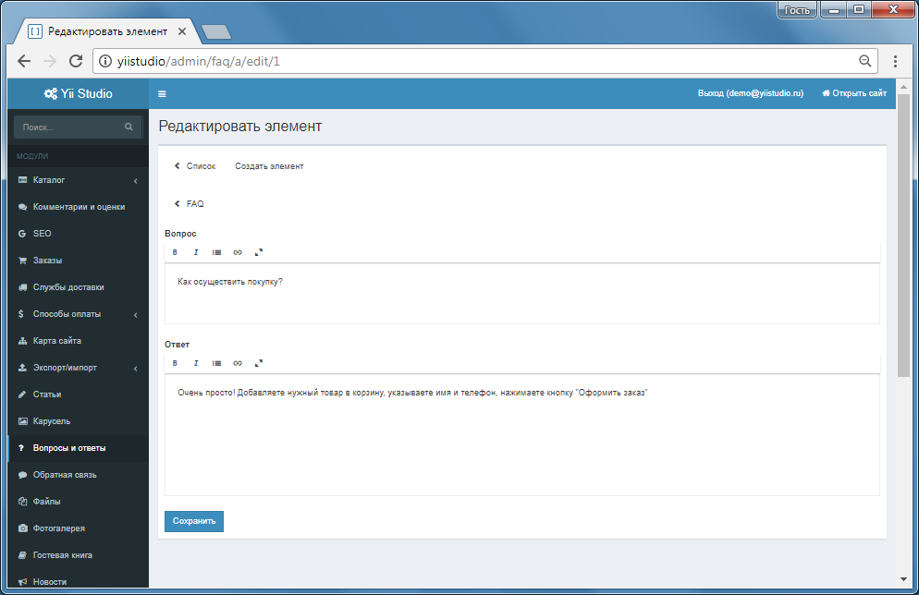The height and width of the screenshot is (595, 919).
Task: Expand the Экспорт/импорт submenu
Action: (x=135, y=369)
